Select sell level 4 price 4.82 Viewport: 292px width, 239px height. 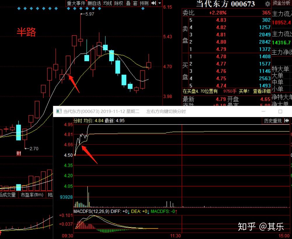click(221, 27)
